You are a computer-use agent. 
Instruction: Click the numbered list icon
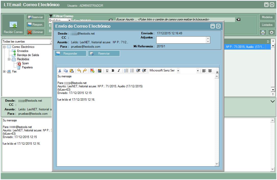point(126,71)
